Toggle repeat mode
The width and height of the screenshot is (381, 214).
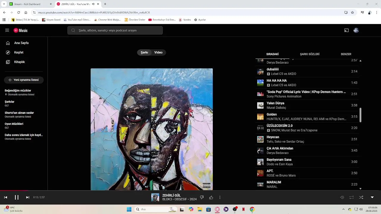tap(352, 197)
